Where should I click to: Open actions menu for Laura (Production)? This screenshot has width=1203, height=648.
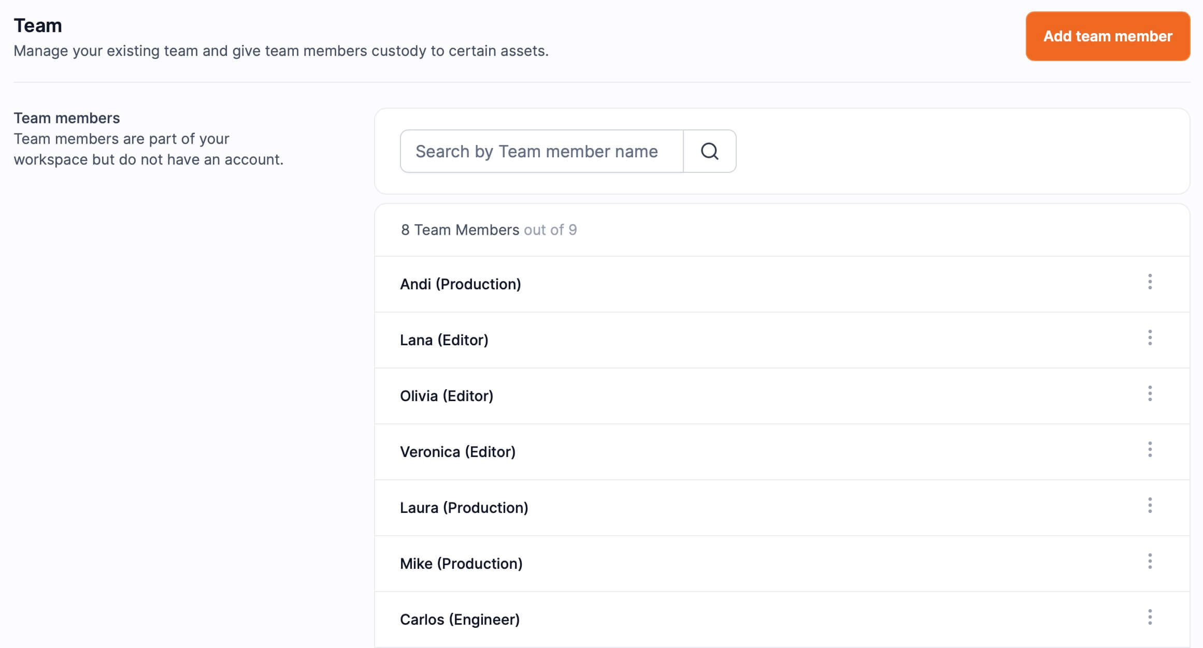[1150, 506]
